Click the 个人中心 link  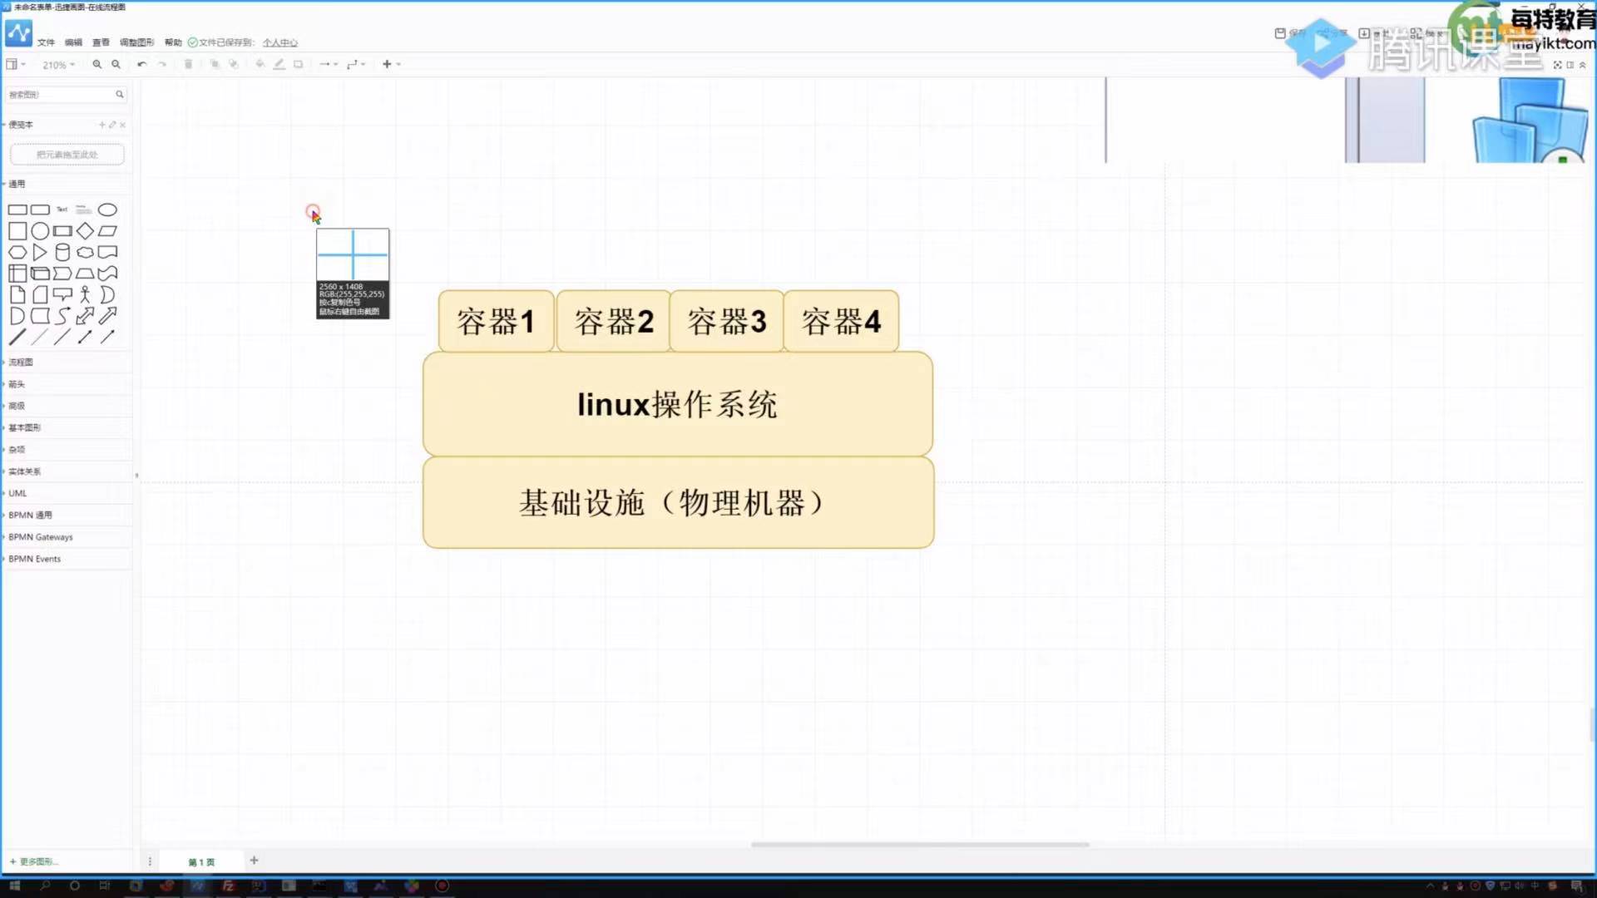(280, 42)
